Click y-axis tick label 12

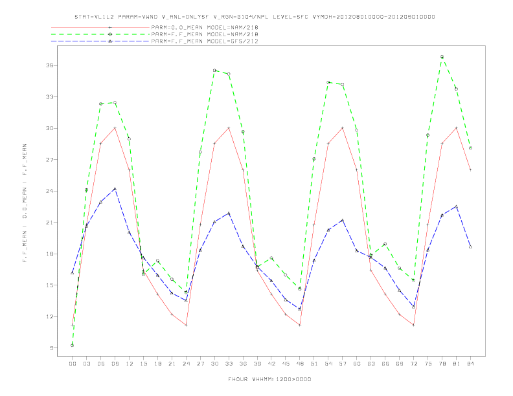(50, 316)
